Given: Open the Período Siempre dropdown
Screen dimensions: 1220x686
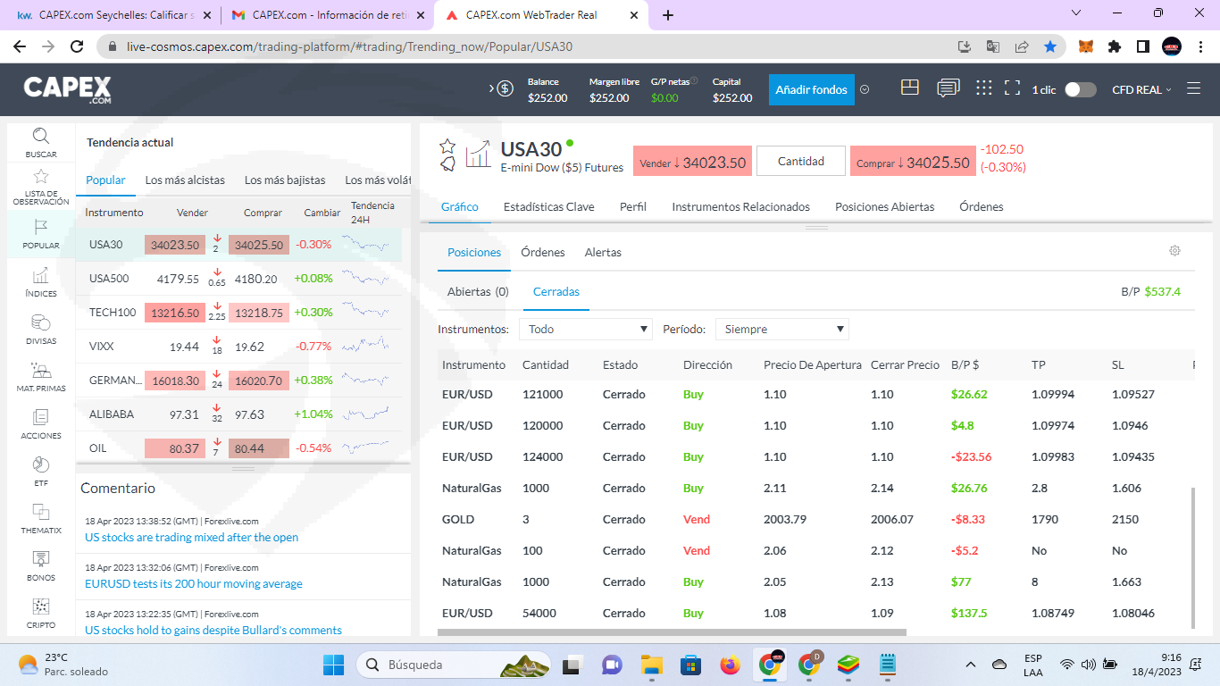Looking at the screenshot, I should pos(782,329).
